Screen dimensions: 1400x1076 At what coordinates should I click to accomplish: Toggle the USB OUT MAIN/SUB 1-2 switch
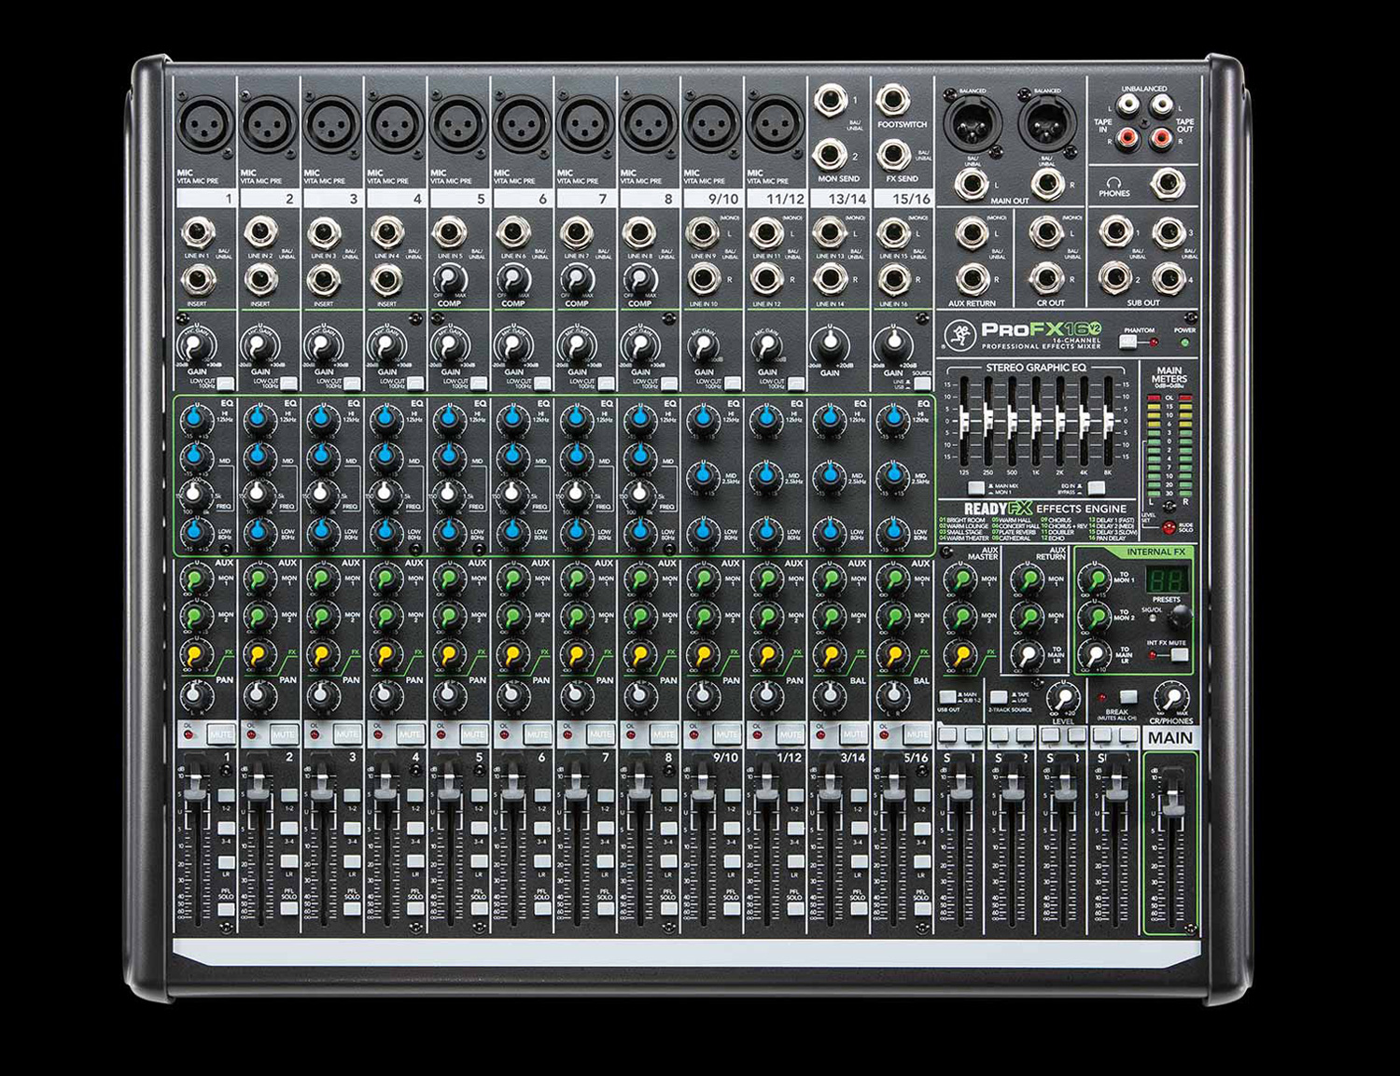(947, 697)
